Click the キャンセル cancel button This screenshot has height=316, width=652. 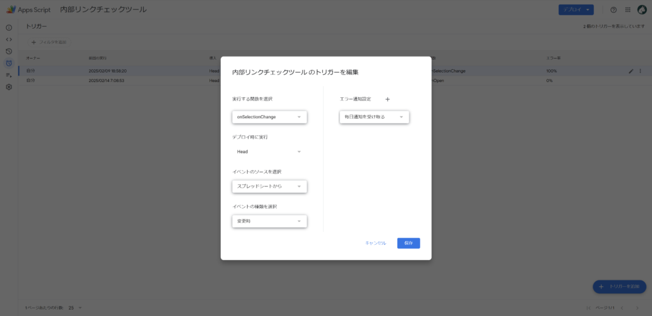376,243
